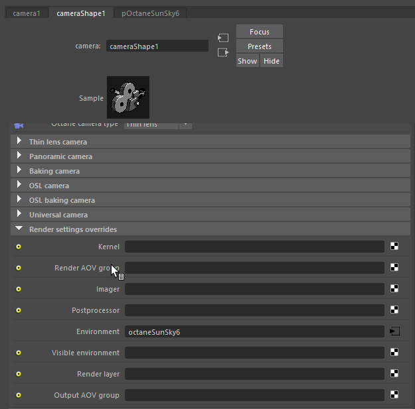This screenshot has width=415, height=409.
Task: Toggle yellow override dot beside Imager
Action: (19, 289)
